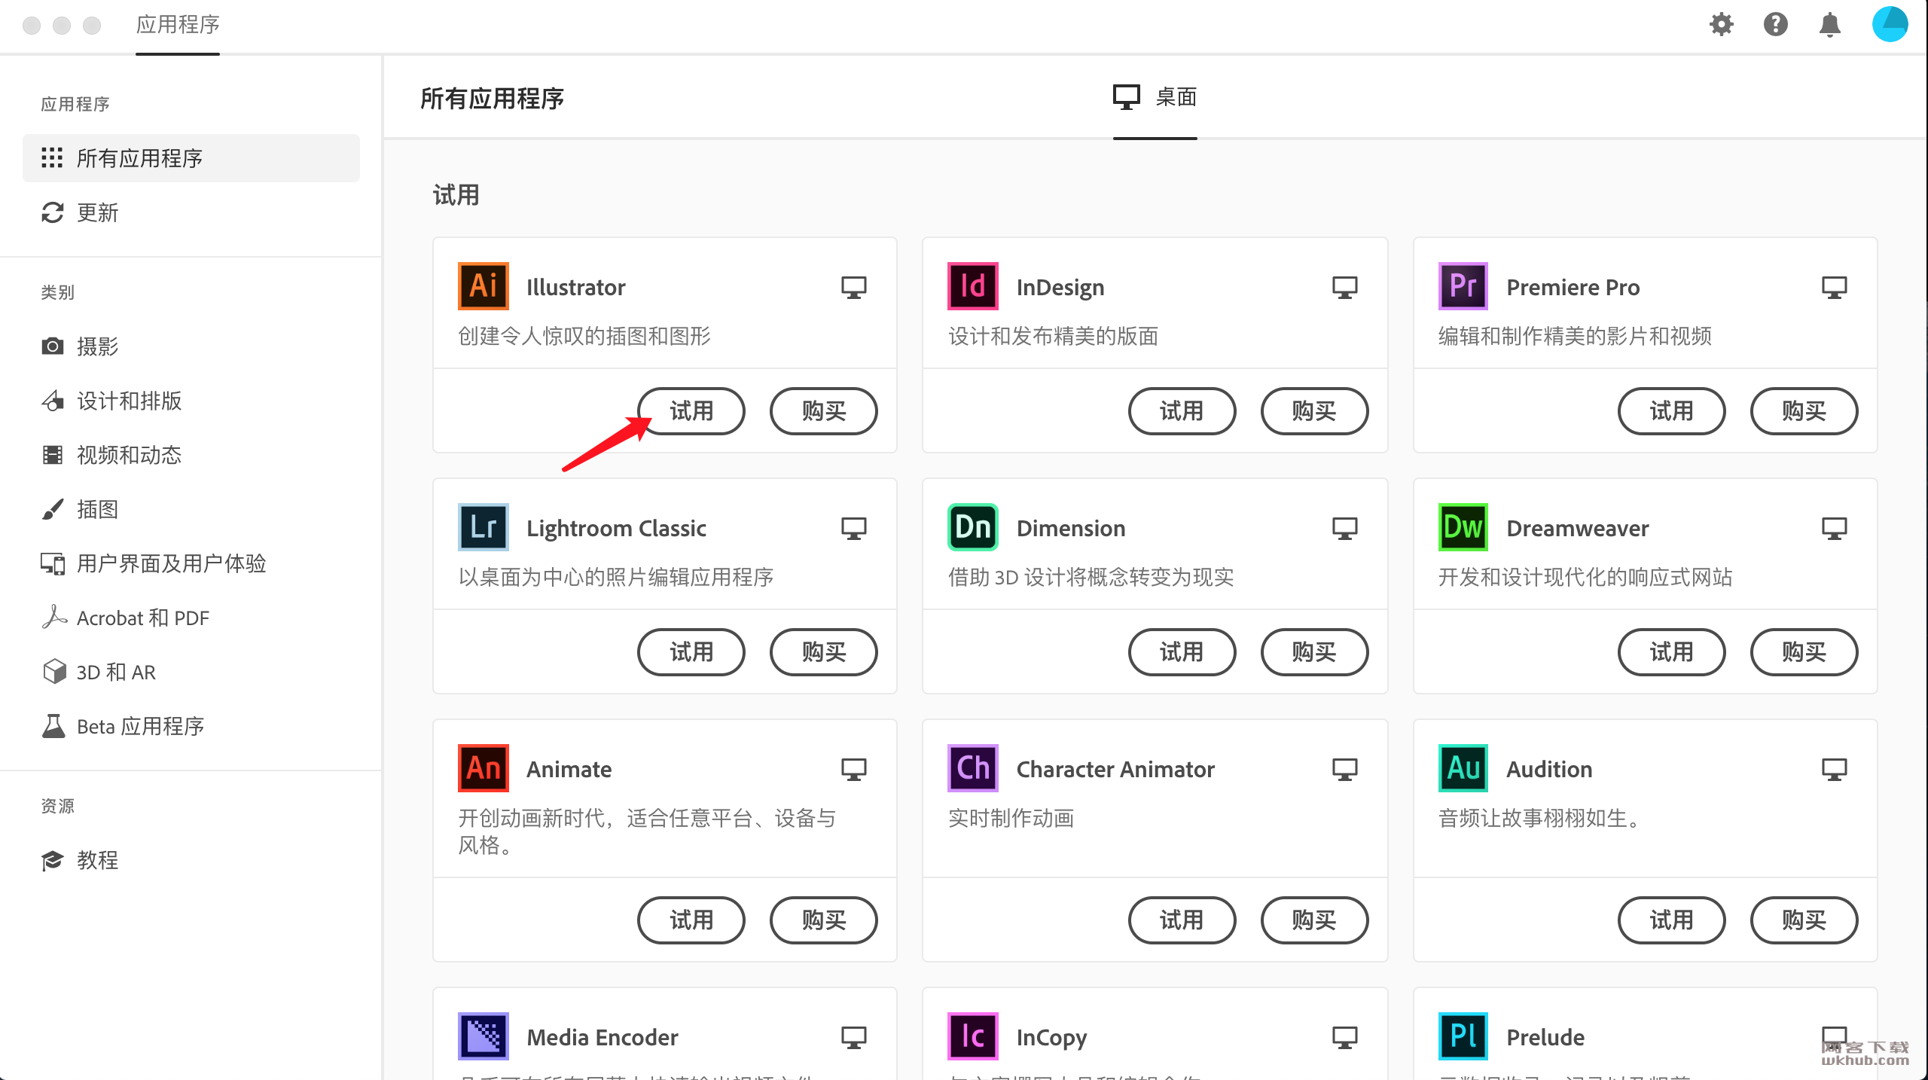The width and height of the screenshot is (1928, 1080).
Task: Open the help question mark icon
Action: (1775, 25)
